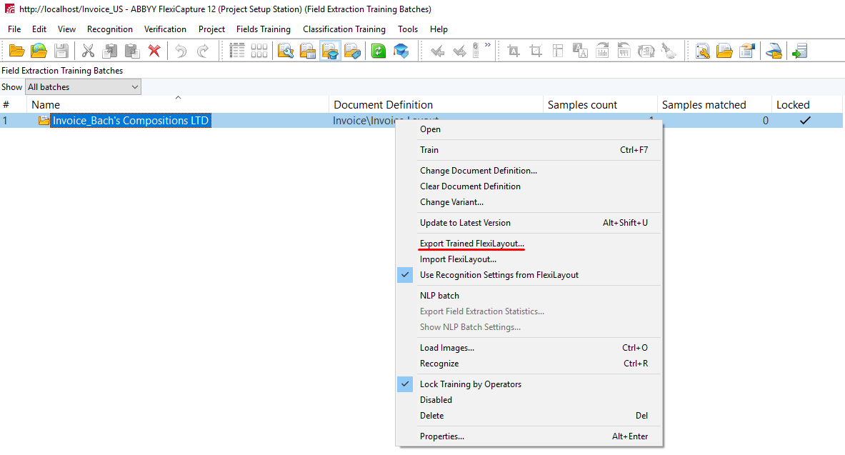Click the open folder with document icon
The image size is (845, 455).
(724, 51)
